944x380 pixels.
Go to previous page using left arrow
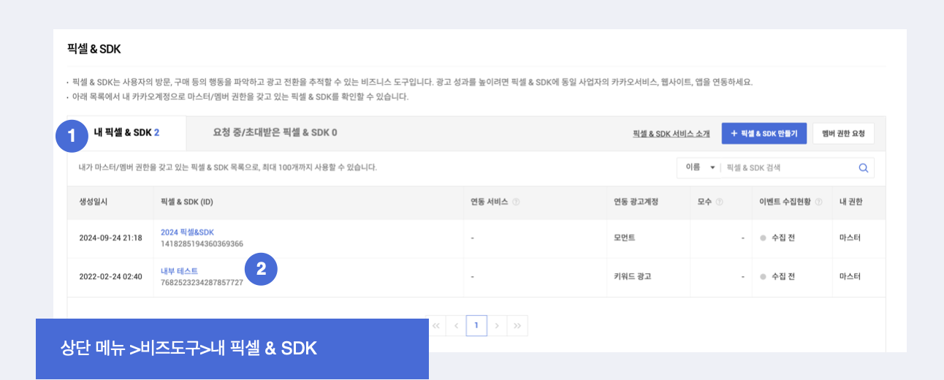457,326
